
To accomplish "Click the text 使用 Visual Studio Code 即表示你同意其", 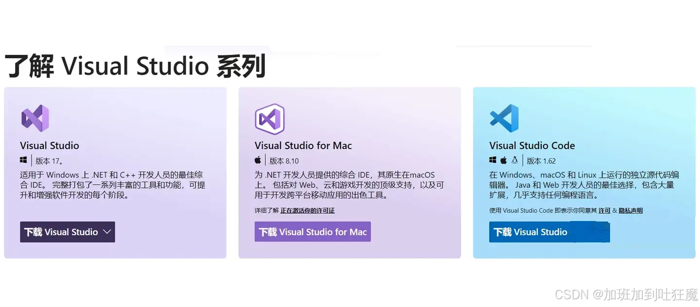I will [x=543, y=211].
